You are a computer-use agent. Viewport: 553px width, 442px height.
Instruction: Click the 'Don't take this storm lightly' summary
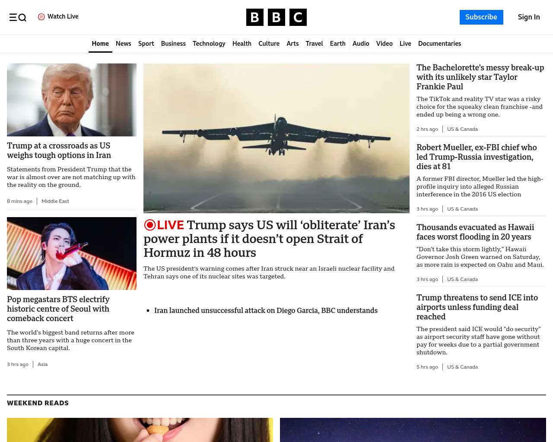(480, 257)
